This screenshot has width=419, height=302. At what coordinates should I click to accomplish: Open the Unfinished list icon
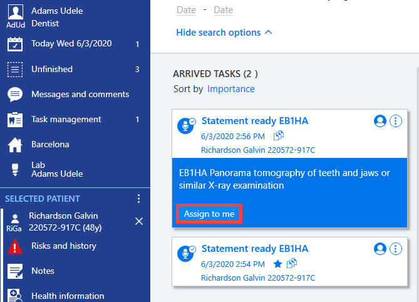(x=15, y=69)
